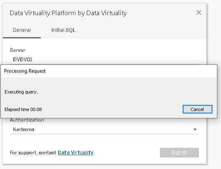Close the Data Virtuality connection dialog
This screenshot has height=169, width=221.
(x=199, y=13)
